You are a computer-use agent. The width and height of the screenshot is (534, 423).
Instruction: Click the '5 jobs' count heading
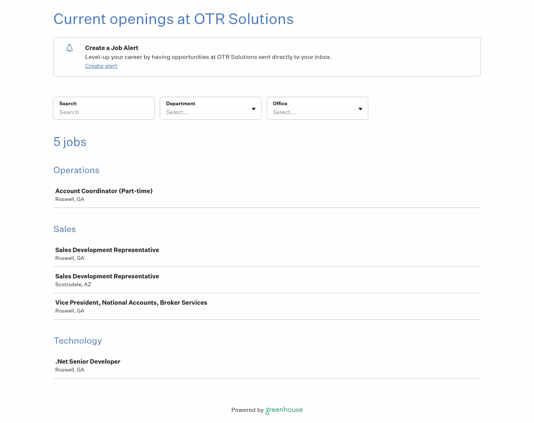coord(70,142)
